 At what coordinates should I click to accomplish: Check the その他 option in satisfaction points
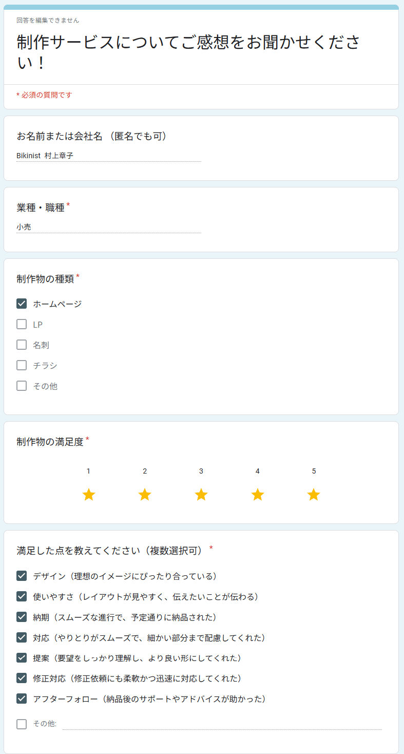click(22, 724)
